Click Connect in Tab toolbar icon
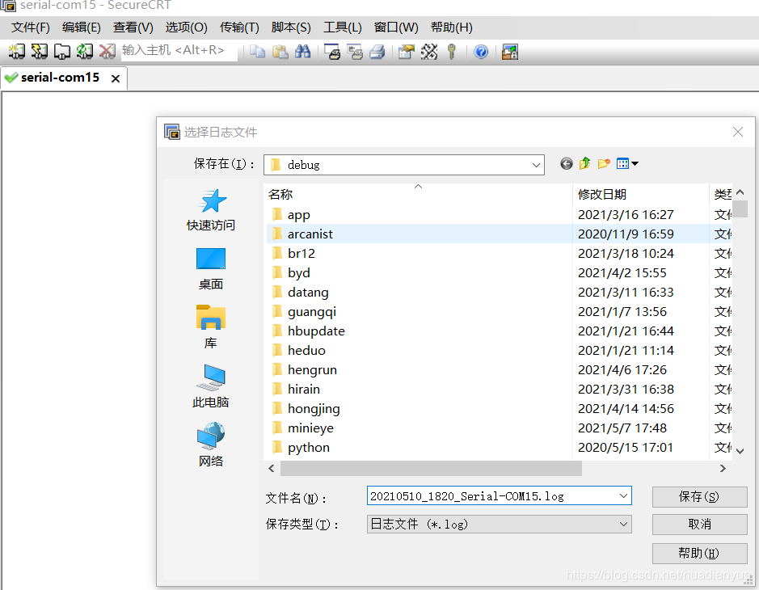Screen dimensions: 759x590 click(x=62, y=51)
